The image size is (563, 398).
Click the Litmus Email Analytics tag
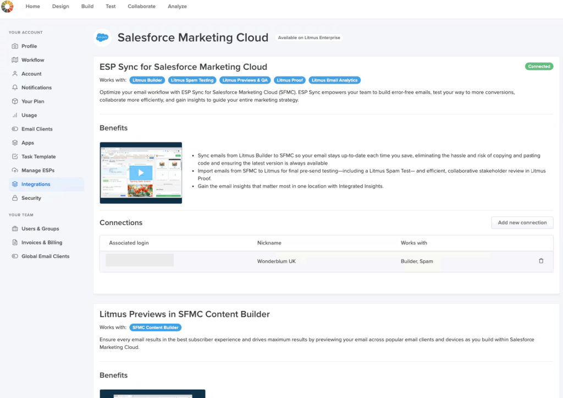[x=335, y=80]
